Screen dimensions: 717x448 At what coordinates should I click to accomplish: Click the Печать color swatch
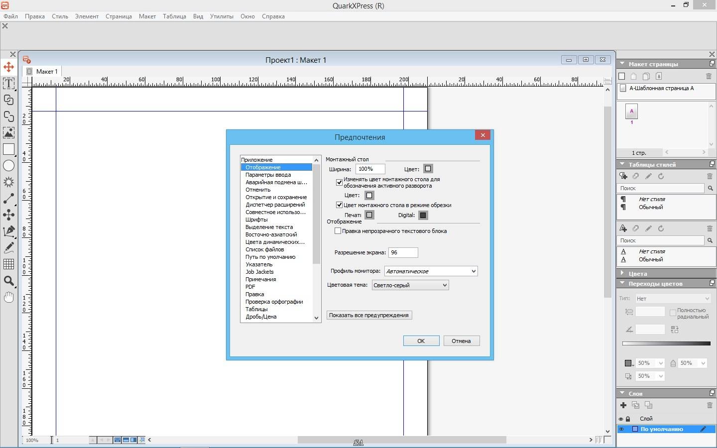click(x=369, y=215)
